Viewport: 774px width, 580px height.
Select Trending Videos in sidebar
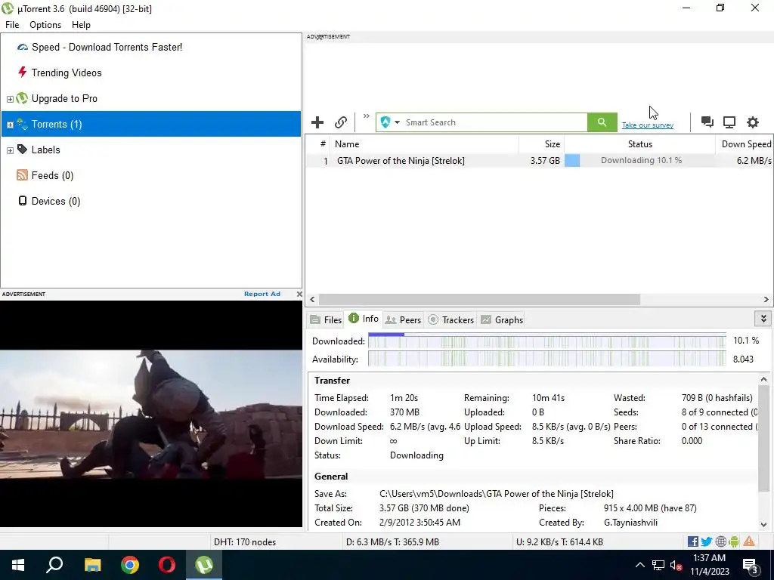[67, 72]
